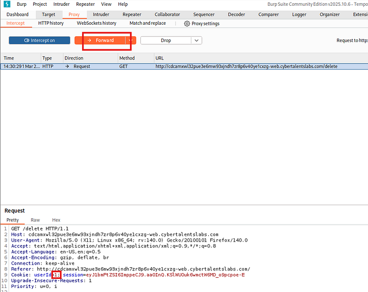368x292 pixels.
Task: Sort by the Method column header
Action: [136, 58]
